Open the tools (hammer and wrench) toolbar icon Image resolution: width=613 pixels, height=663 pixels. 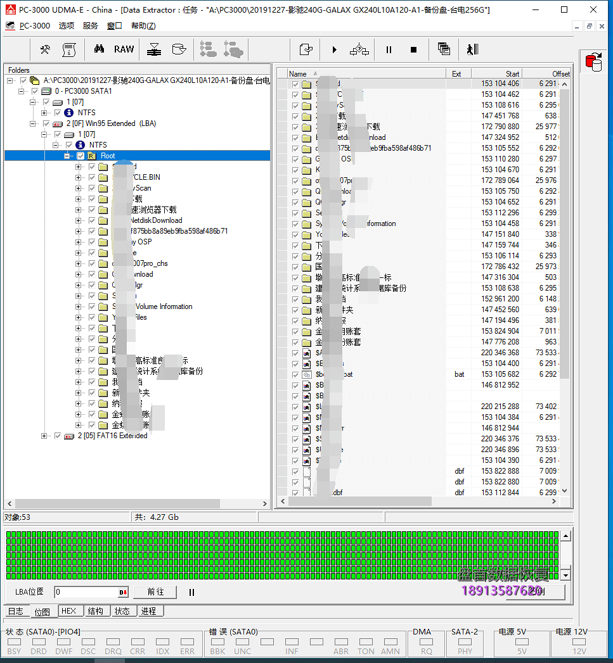45,49
